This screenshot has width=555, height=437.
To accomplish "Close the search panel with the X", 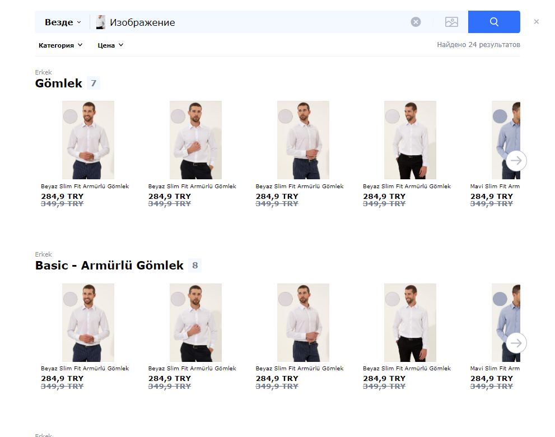I will (x=537, y=22).
